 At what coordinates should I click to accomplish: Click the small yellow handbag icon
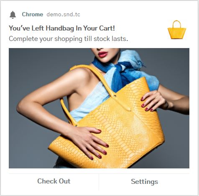tap(177, 30)
